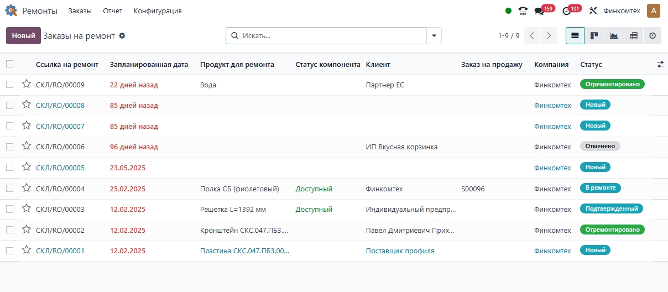The image size is (668, 292).
Task: Check the row for СКЛ/RO/00003
Action: pyautogui.click(x=9, y=209)
